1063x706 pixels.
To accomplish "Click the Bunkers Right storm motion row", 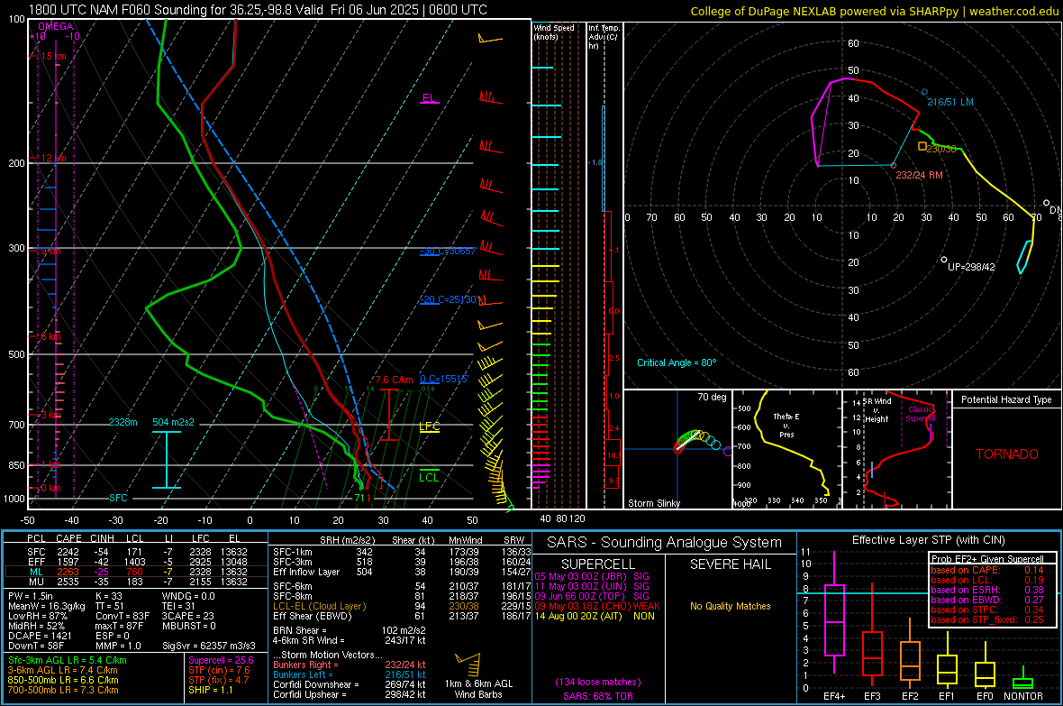I will pos(350,665).
